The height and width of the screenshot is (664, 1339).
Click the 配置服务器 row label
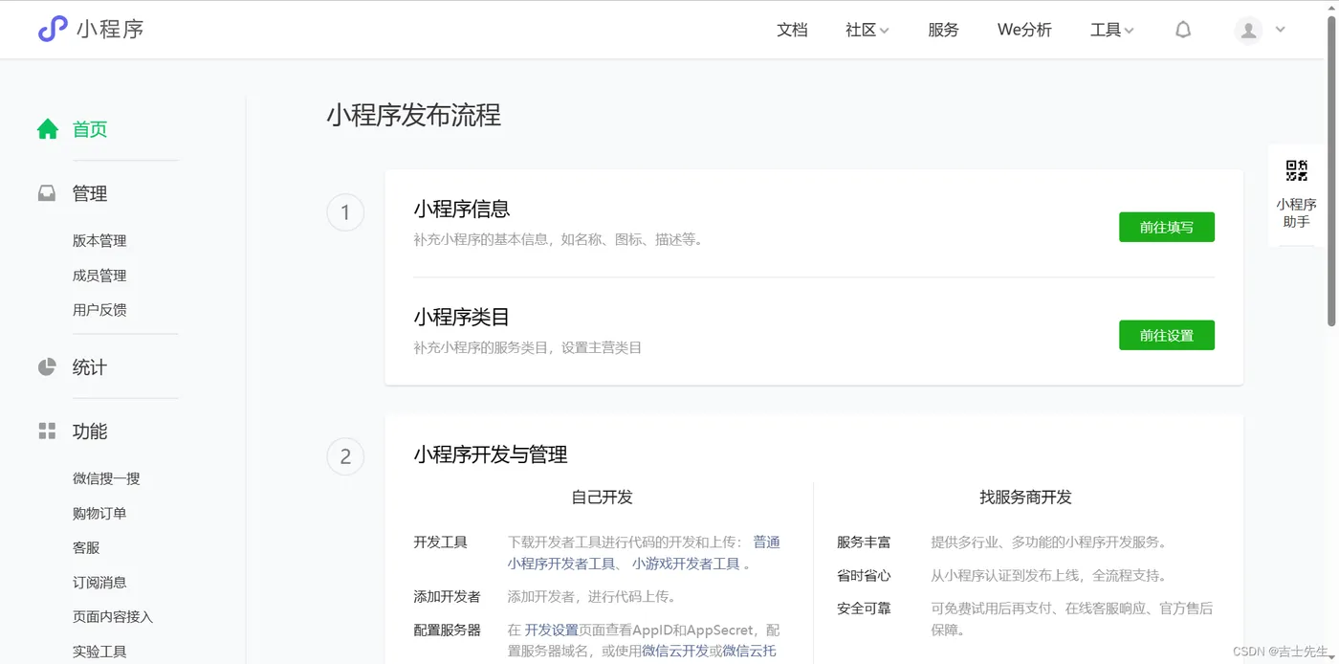tap(448, 630)
